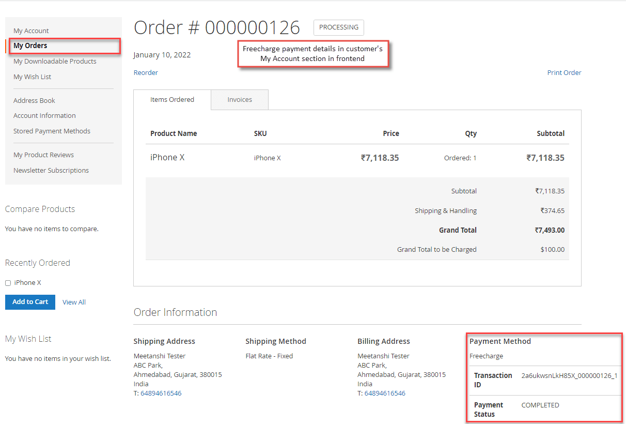Click the COMPLETED payment status
The image size is (626, 424).
click(x=540, y=405)
